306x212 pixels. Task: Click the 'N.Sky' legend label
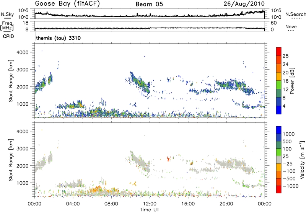(x=7, y=14)
